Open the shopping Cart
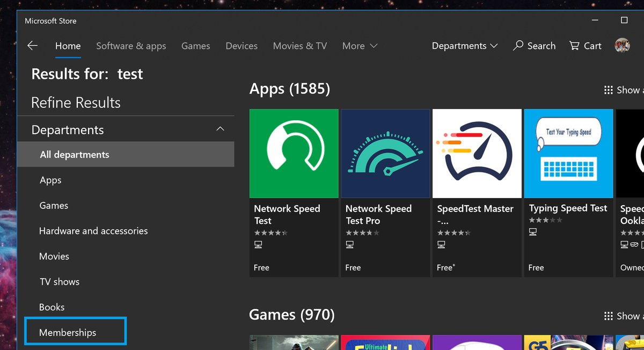644x350 pixels. pos(586,46)
